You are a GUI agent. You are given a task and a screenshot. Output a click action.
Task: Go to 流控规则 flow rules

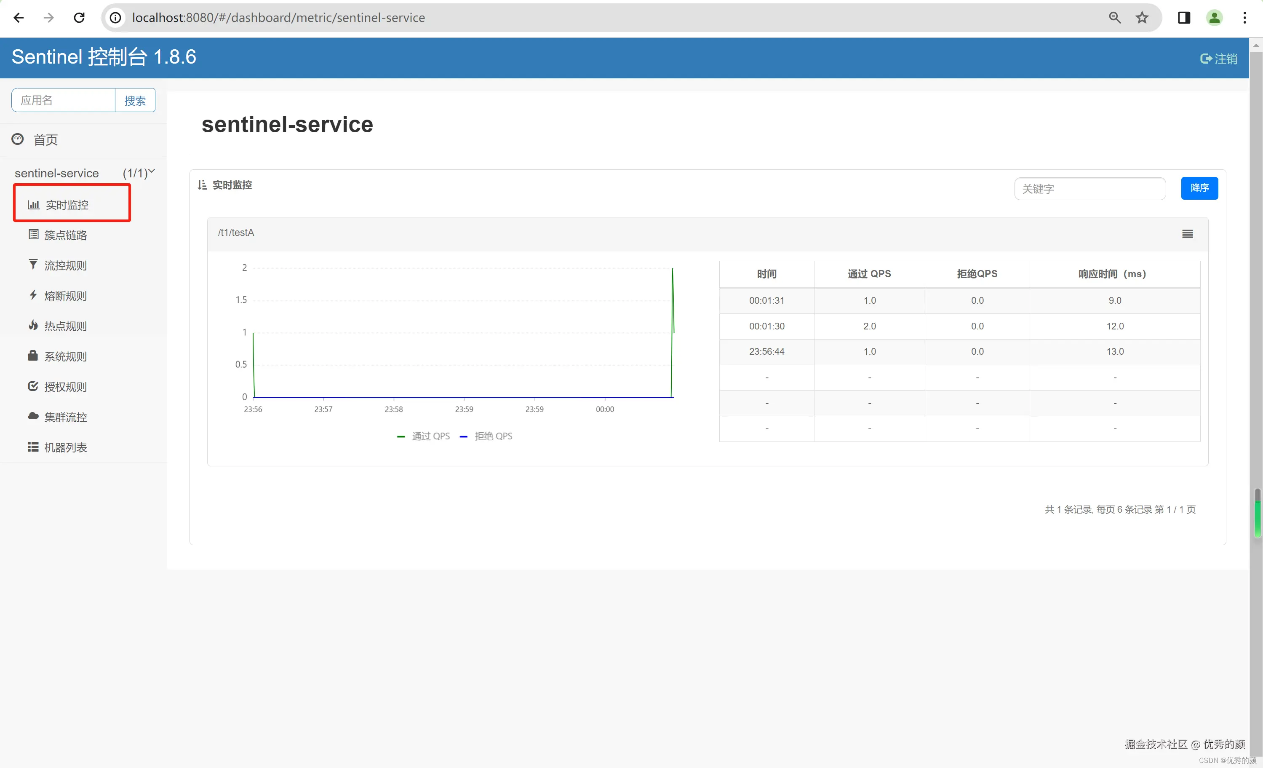(65, 265)
